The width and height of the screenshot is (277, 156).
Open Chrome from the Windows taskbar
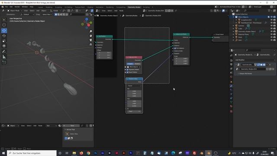click(x=88, y=153)
